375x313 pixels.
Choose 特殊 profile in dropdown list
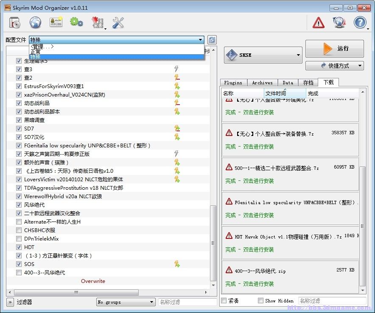click(x=117, y=57)
